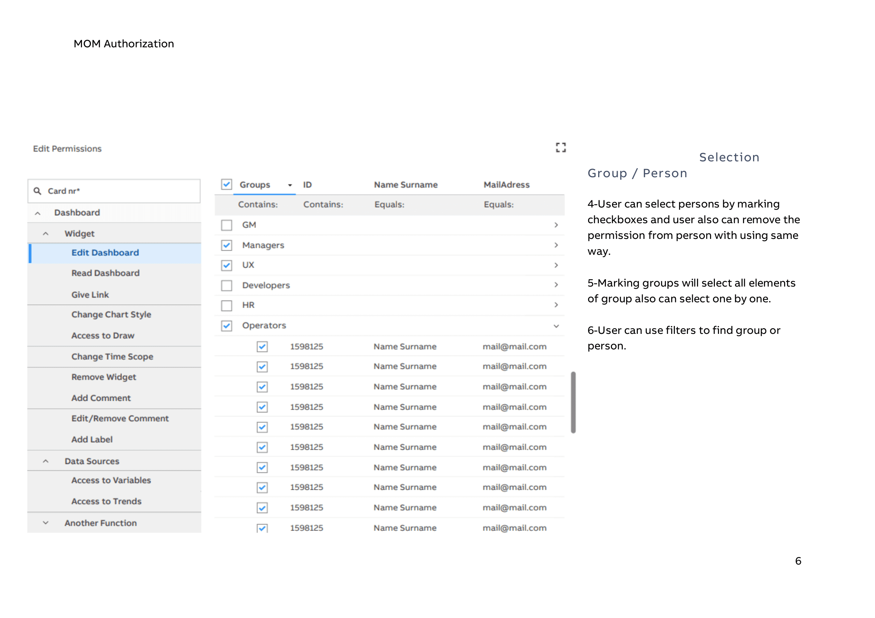Click the fullscreen expand icon
The image size is (875, 618).
click(561, 147)
